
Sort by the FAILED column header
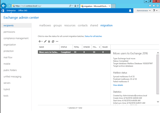(106, 47)
